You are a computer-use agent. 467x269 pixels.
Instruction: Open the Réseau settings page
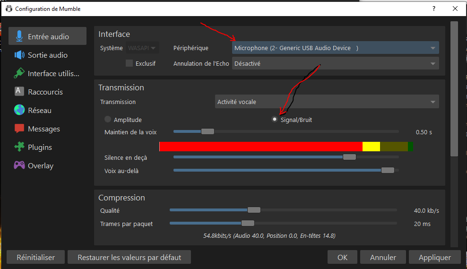click(47, 110)
